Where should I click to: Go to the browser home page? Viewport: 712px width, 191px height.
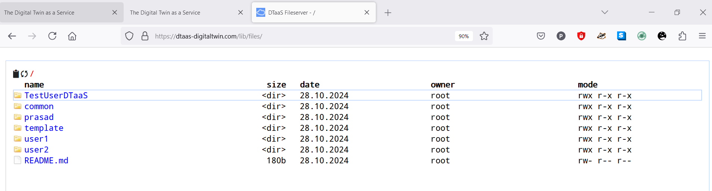coord(72,36)
